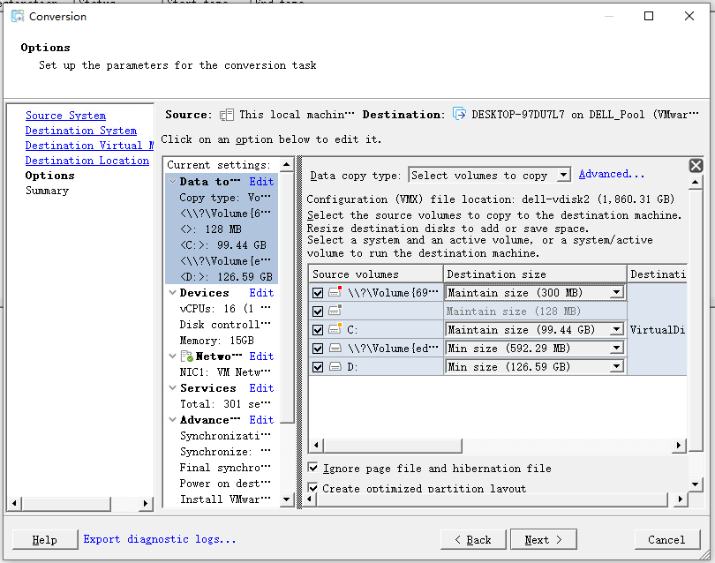Click the Source volumes column header
Image resolution: width=715 pixels, height=563 pixels.
pos(376,274)
